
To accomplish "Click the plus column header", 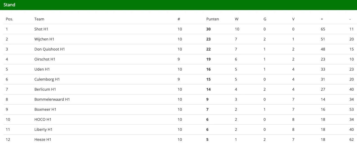I will (x=322, y=19).
